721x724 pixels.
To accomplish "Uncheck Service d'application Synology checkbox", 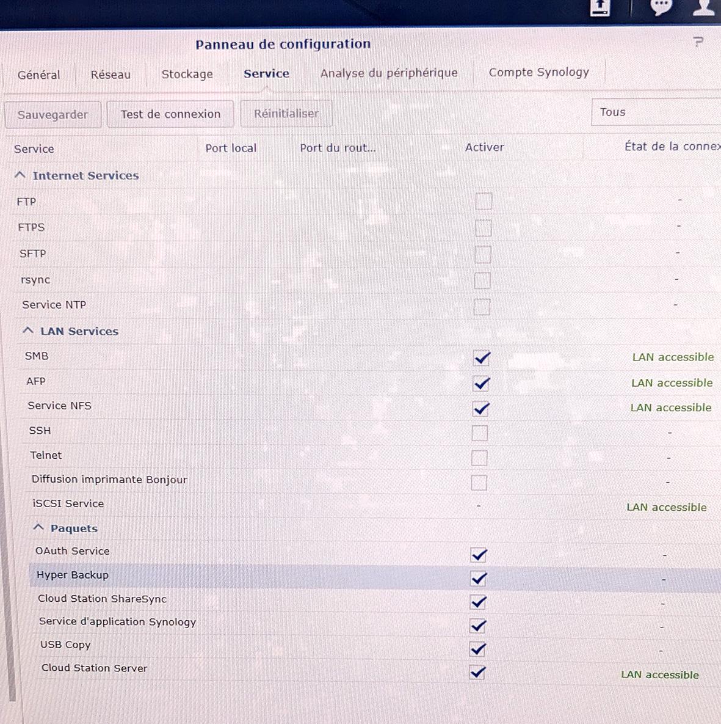I will click(x=478, y=626).
